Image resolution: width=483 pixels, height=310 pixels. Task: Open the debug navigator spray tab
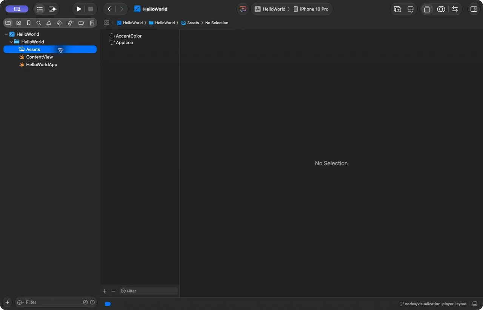pyautogui.click(x=70, y=23)
